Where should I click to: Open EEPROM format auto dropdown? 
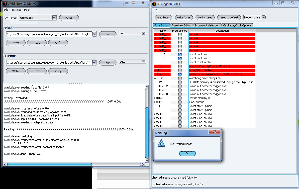(x=143, y=62)
